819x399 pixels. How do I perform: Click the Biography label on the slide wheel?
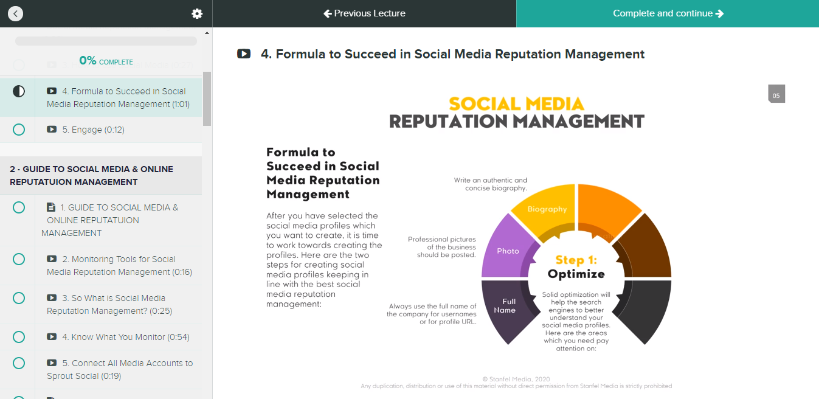tap(547, 209)
